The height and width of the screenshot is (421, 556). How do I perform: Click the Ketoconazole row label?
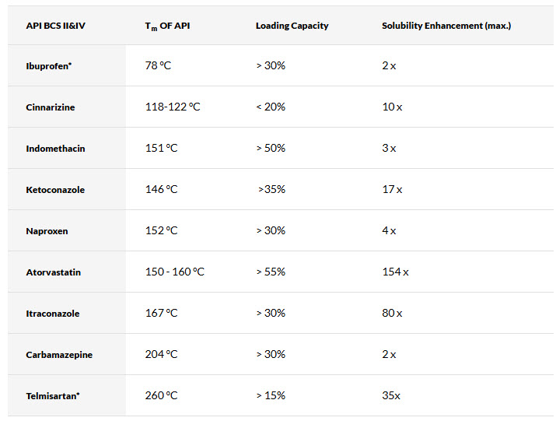click(x=55, y=190)
